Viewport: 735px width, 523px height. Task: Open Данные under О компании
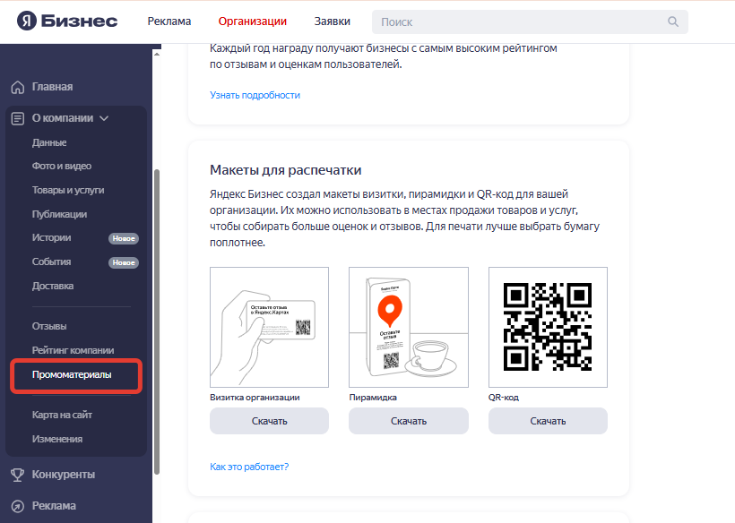(49, 142)
